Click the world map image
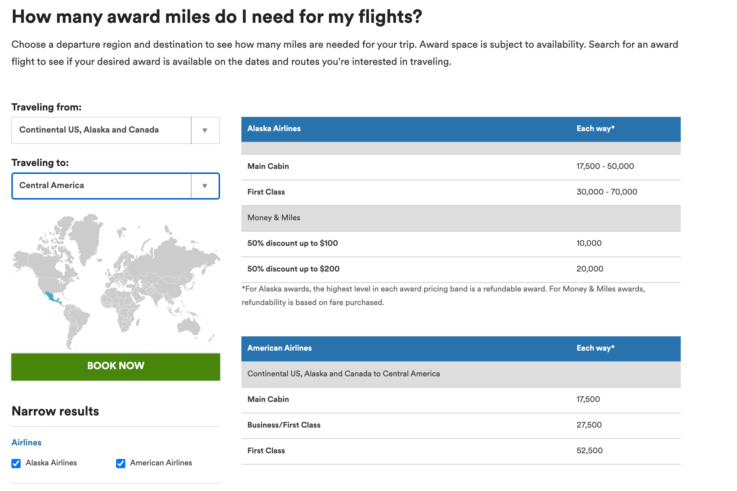Viewport: 737px width, 491px height. tap(116, 281)
